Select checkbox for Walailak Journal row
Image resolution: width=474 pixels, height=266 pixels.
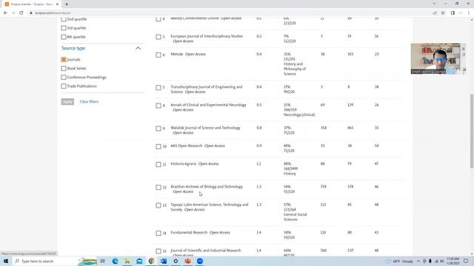click(158, 129)
